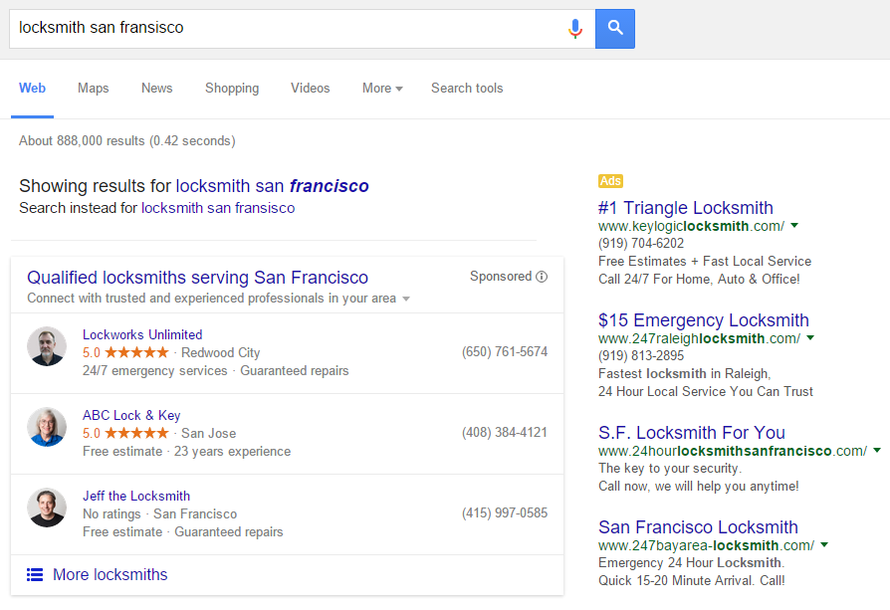The height and width of the screenshot is (610, 890).
Task: Switch to the Maps tab
Action: (x=94, y=88)
